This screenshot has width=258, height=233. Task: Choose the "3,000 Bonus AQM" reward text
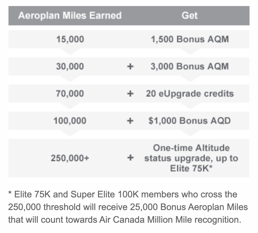click(x=189, y=66)
